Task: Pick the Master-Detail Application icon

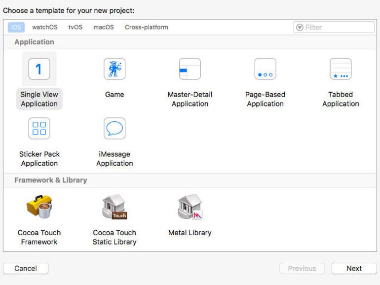Action: (x=190, y=69)
